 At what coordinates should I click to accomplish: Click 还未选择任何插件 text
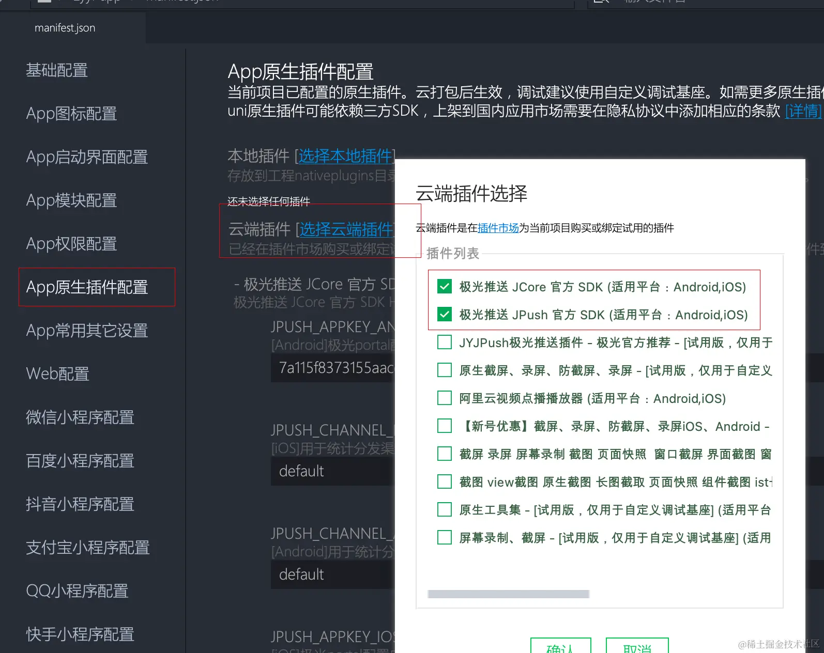click(x=269, y=201)
